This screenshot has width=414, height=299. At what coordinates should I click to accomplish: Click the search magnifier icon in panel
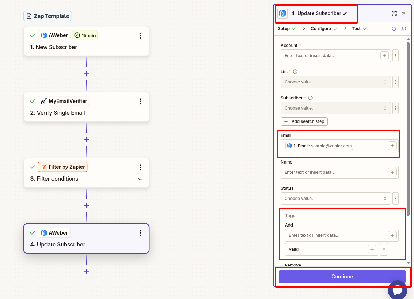click(404, 29)
